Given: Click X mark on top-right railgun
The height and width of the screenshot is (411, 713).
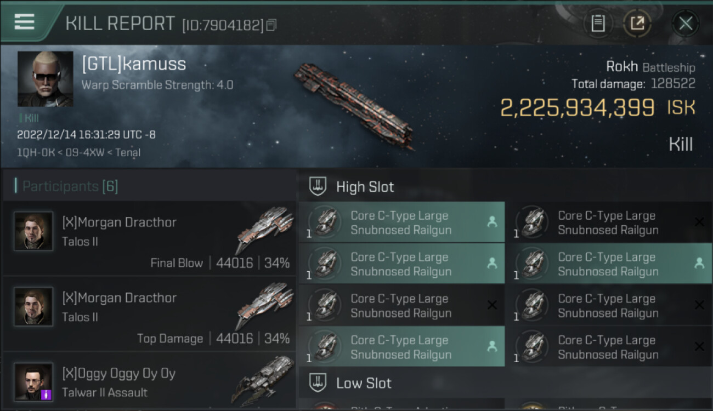Looking at the screenshot, I should pos(699,222).
